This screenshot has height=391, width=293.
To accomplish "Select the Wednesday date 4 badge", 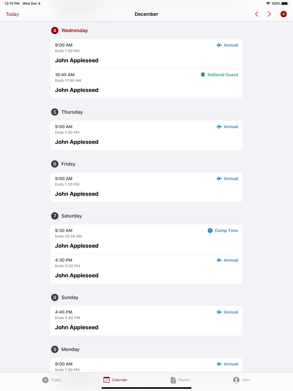I will (x=55, y=30).
